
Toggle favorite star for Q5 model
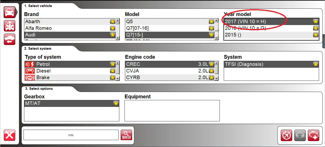(211, 22)
